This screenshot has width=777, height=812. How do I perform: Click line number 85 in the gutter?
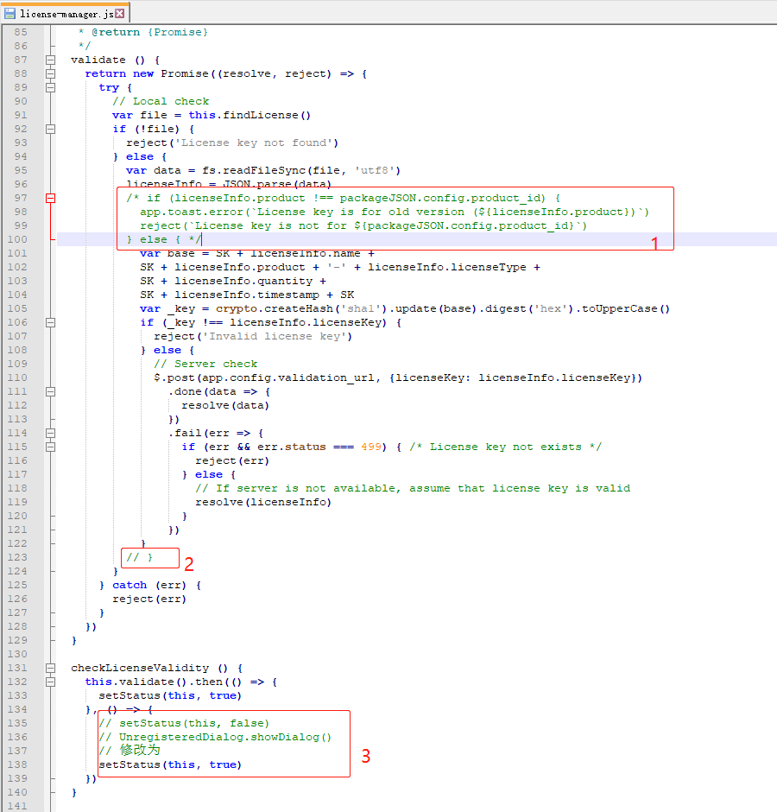21,32
